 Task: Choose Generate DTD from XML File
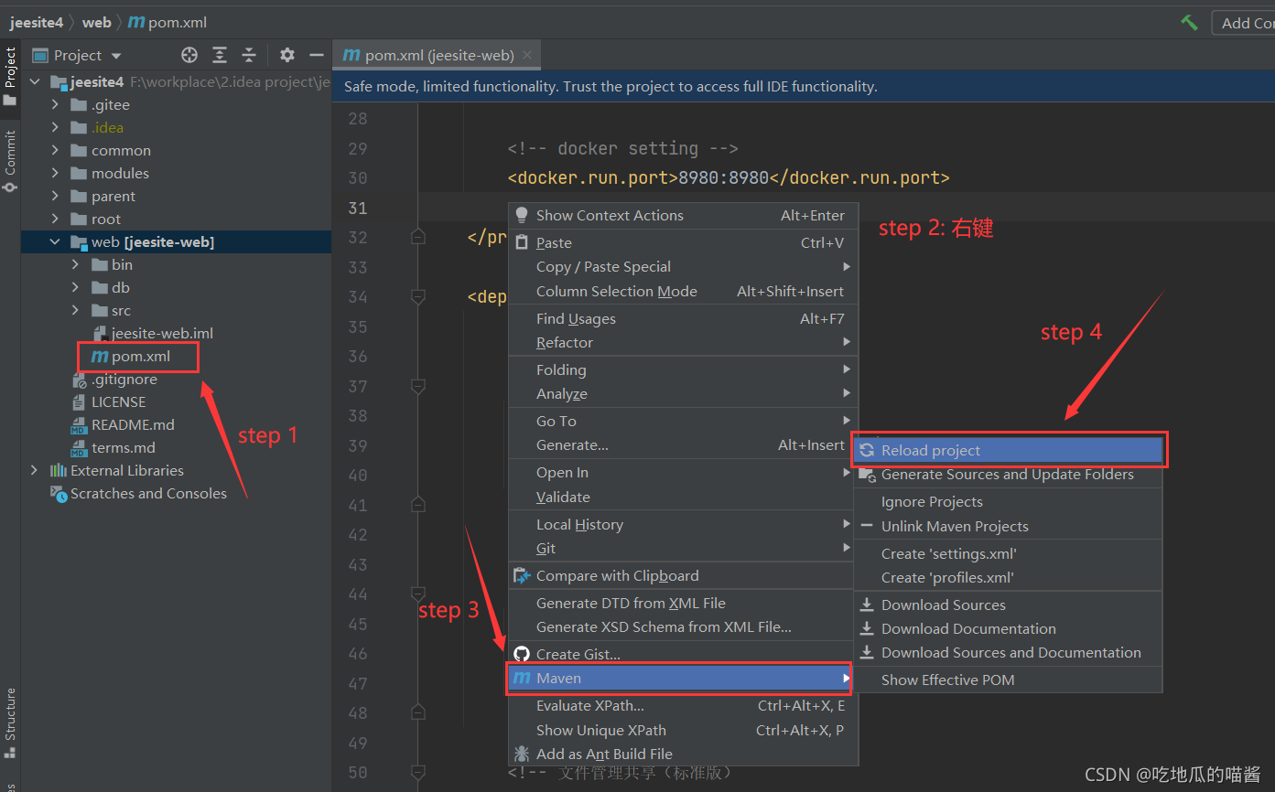click(683, 603)
